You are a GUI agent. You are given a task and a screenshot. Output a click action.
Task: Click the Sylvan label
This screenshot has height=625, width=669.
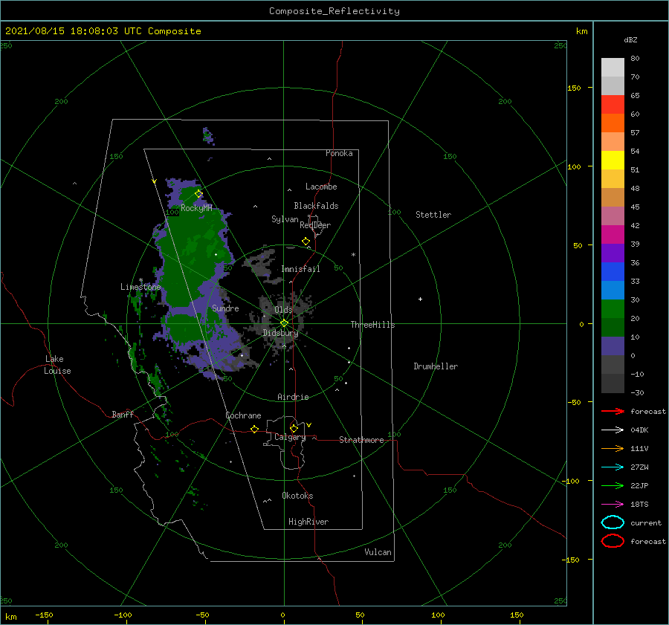click(x=285, y=219)
